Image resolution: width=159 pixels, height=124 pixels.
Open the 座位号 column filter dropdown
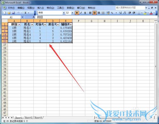58,24
